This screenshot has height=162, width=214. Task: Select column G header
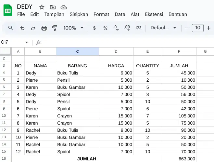(x=205, y=51)
